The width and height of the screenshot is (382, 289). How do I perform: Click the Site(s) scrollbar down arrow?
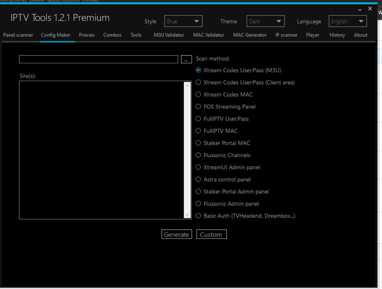[188, 215]
